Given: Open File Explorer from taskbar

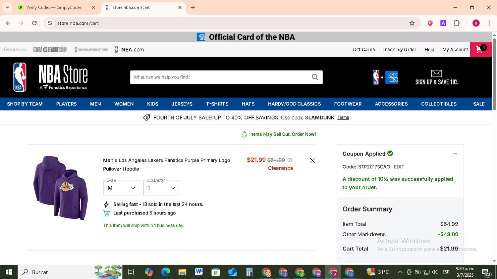Looking at the screenshot, I should [182, 272].
